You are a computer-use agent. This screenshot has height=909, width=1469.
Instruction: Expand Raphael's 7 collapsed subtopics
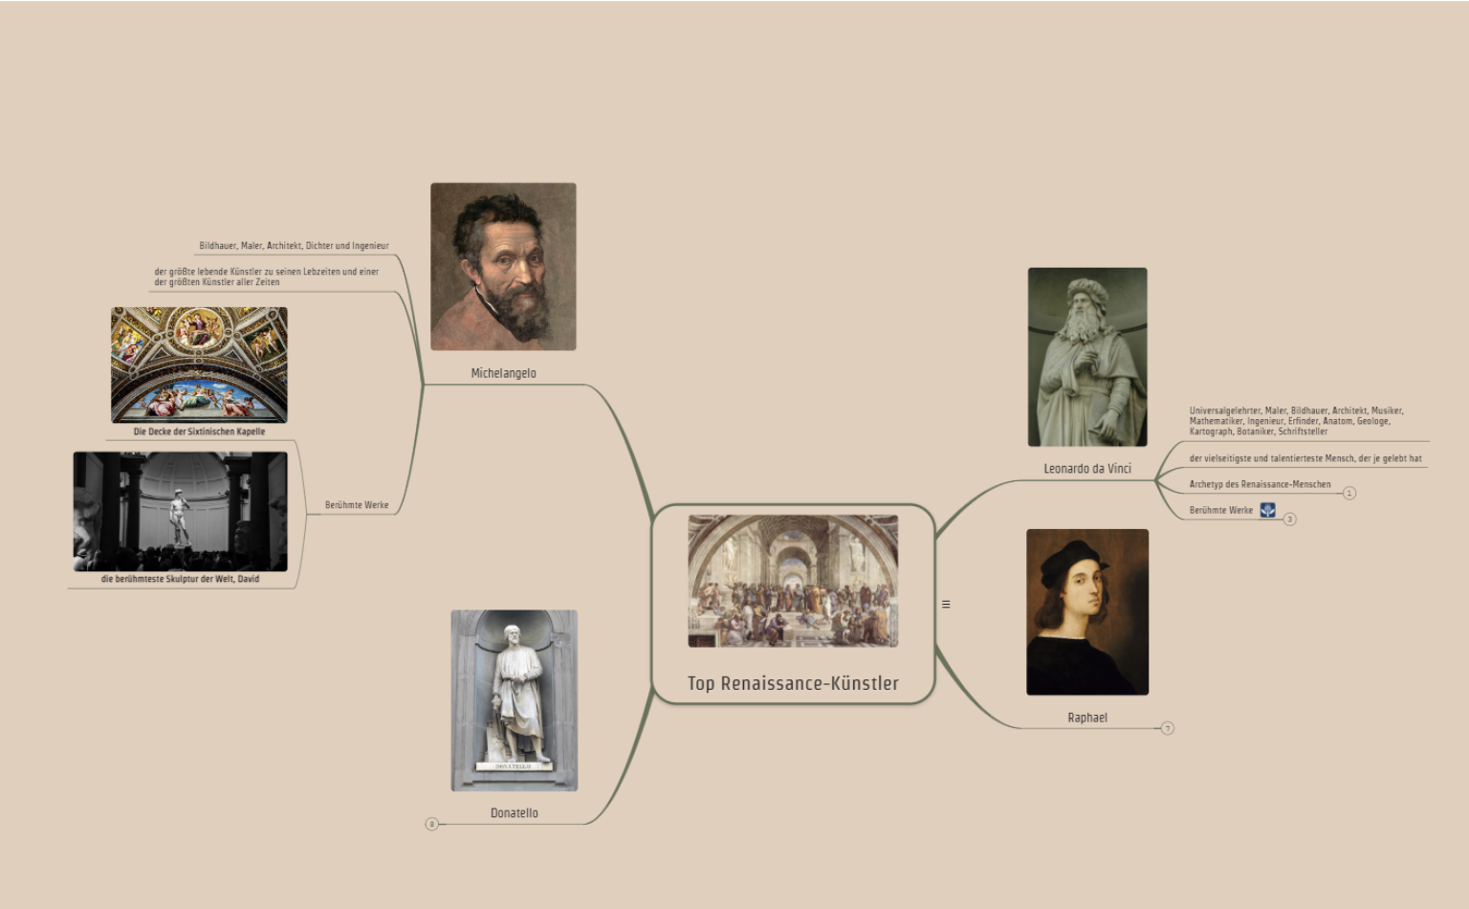coord(1167,728)
